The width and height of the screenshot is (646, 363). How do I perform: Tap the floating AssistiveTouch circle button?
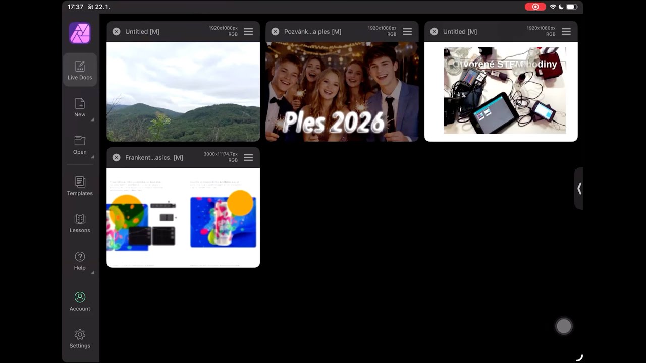click(564, 326)
